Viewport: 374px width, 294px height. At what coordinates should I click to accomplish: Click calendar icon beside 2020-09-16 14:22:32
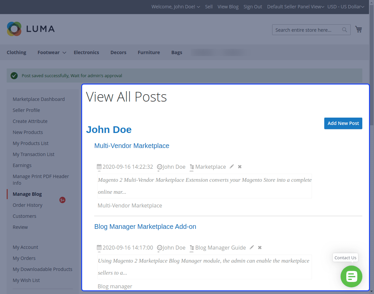point(99,167)
